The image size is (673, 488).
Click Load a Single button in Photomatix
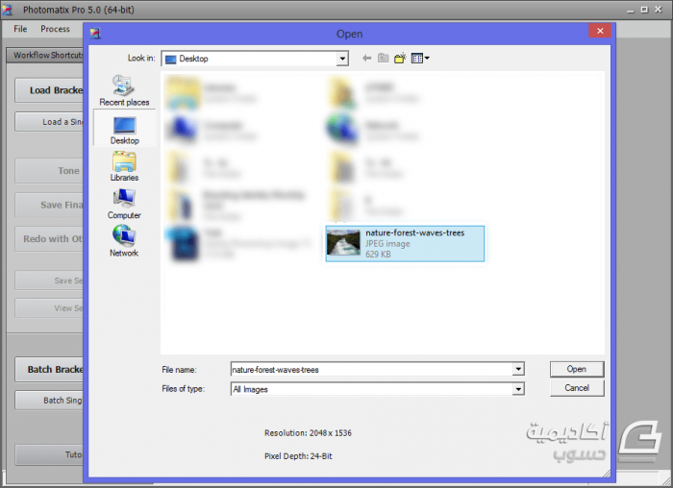pyautogui.click(x=49, y=122)
